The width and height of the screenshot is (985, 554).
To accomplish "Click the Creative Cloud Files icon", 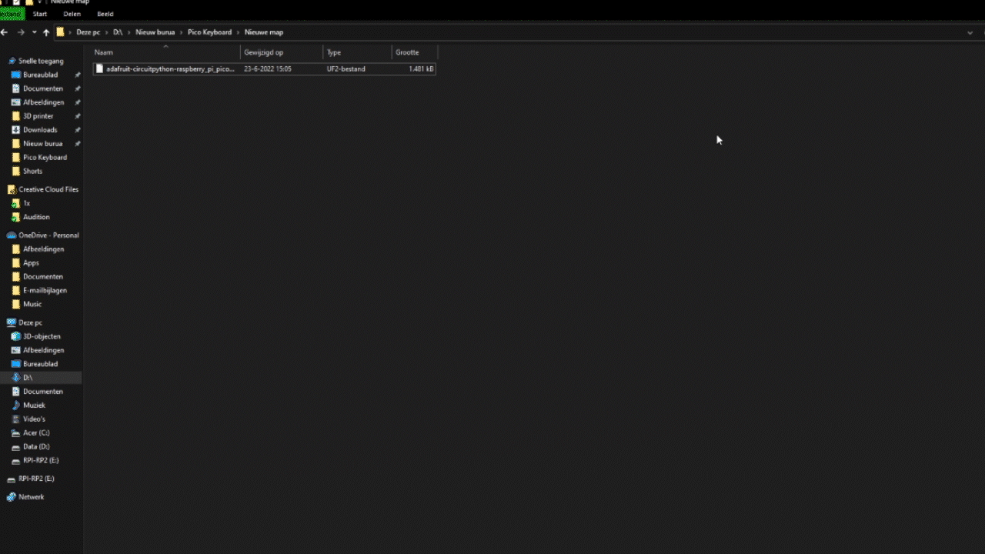I will (x=12, y=189).
